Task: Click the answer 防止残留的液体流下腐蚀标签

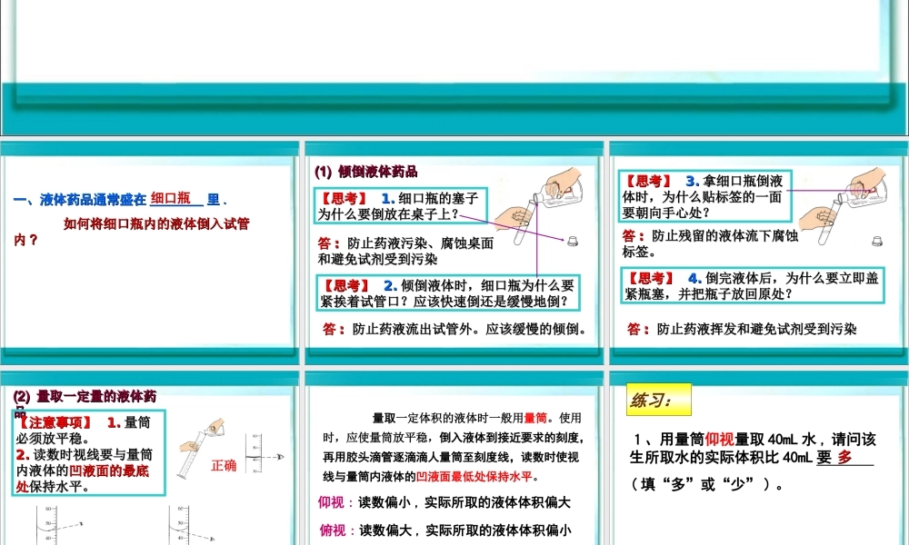Action: (710, 243)
